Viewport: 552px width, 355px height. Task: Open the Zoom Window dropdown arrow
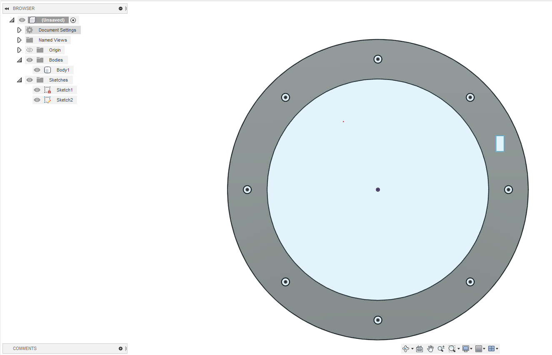(459, 349)
